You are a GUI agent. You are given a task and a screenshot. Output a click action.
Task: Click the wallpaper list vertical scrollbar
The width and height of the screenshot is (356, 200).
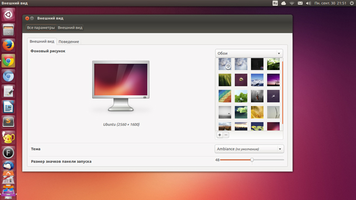(283, 93)
